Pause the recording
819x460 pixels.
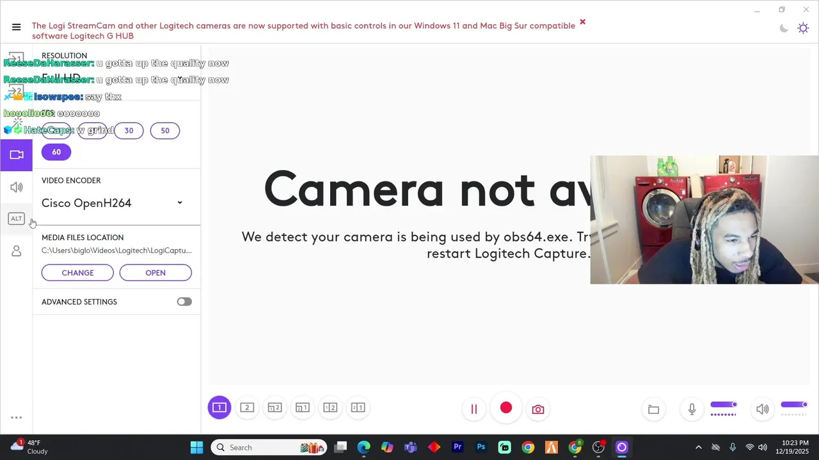[x=474, y=409]
